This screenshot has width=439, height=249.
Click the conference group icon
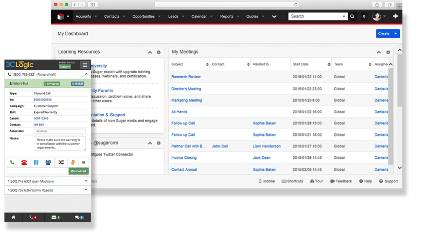point(48,162)
